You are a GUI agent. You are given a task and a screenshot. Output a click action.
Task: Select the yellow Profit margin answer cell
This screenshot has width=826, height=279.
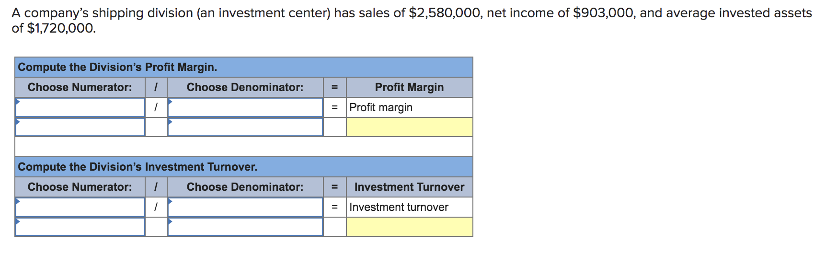[408, 127]
